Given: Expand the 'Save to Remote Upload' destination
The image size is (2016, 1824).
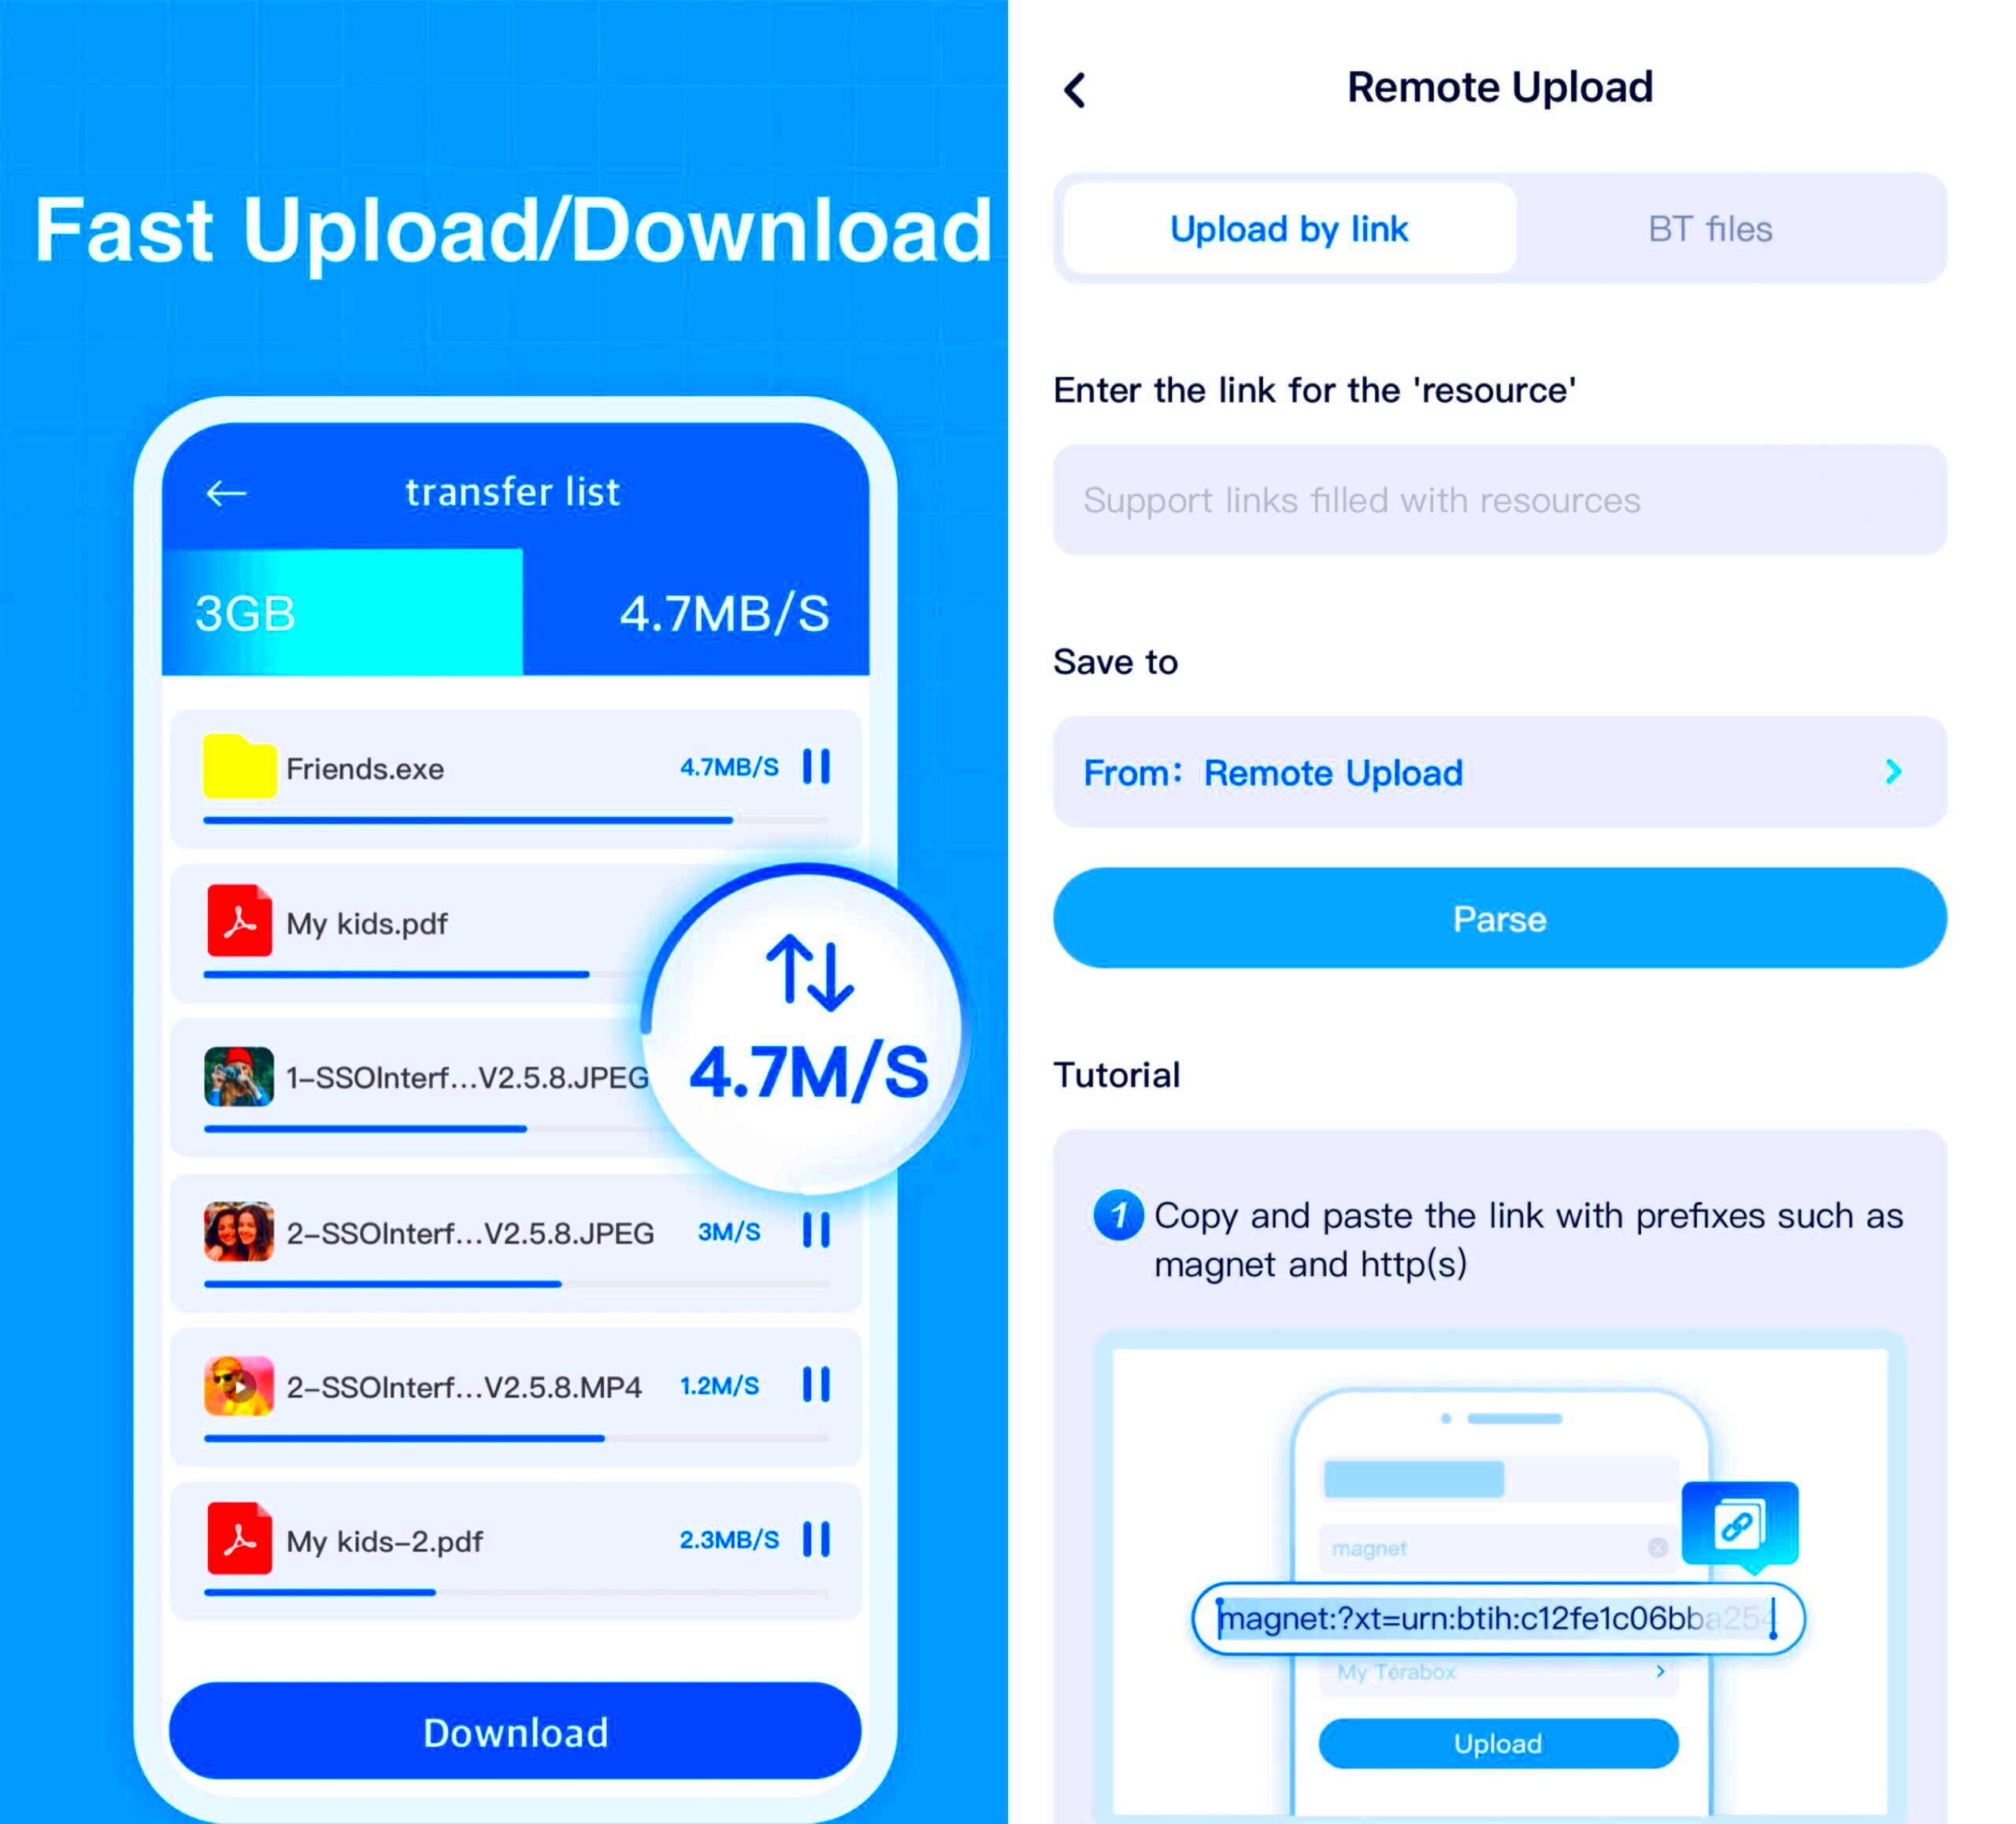Looking at the screenshot, I should point(1916,773).
